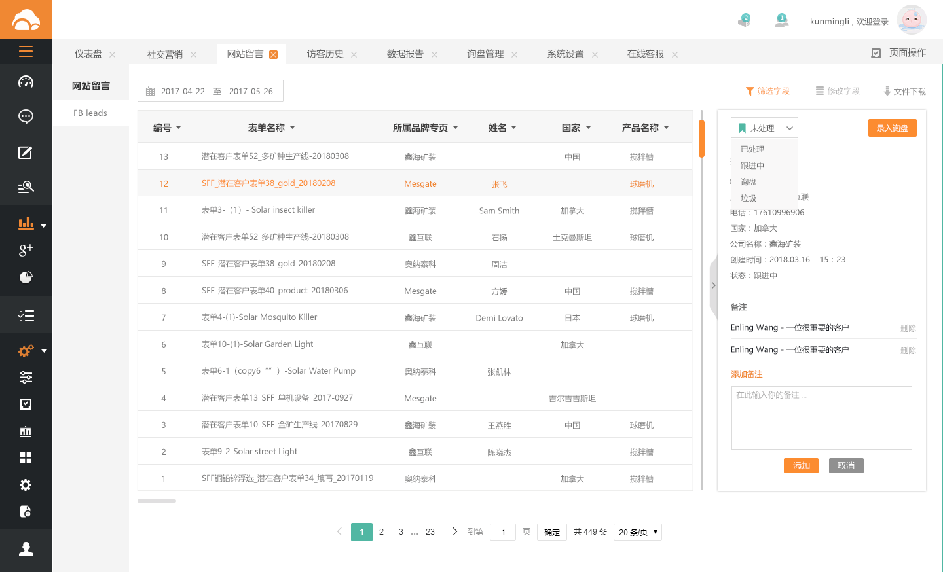
Task: Click the orange vertical scrollbar thumb
Action: coord(701,139)
